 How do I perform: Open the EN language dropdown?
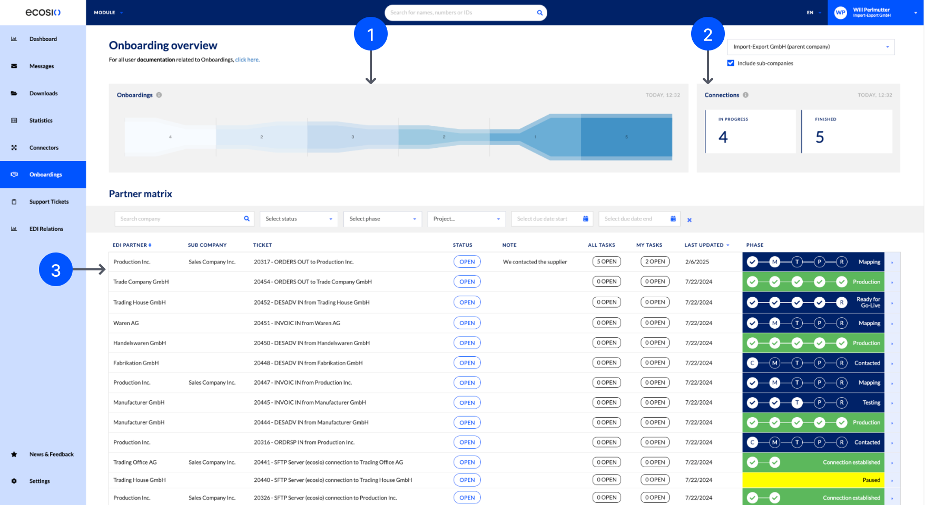814,13
